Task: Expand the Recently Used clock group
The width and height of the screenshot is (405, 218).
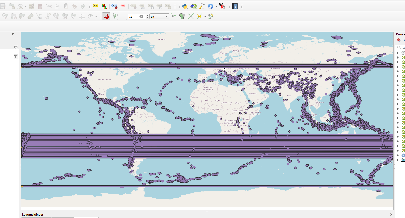Action: (398, 53)
